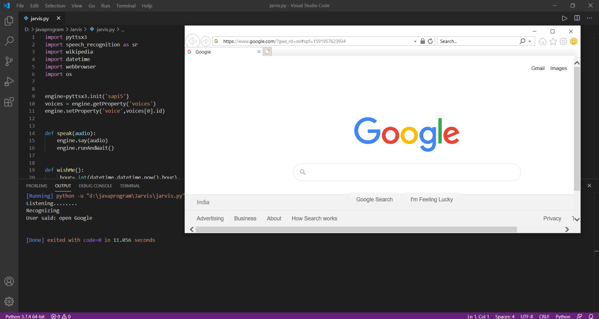Click I'm Feeling Lucky
The image size is (599, 319).
point(431,199)
